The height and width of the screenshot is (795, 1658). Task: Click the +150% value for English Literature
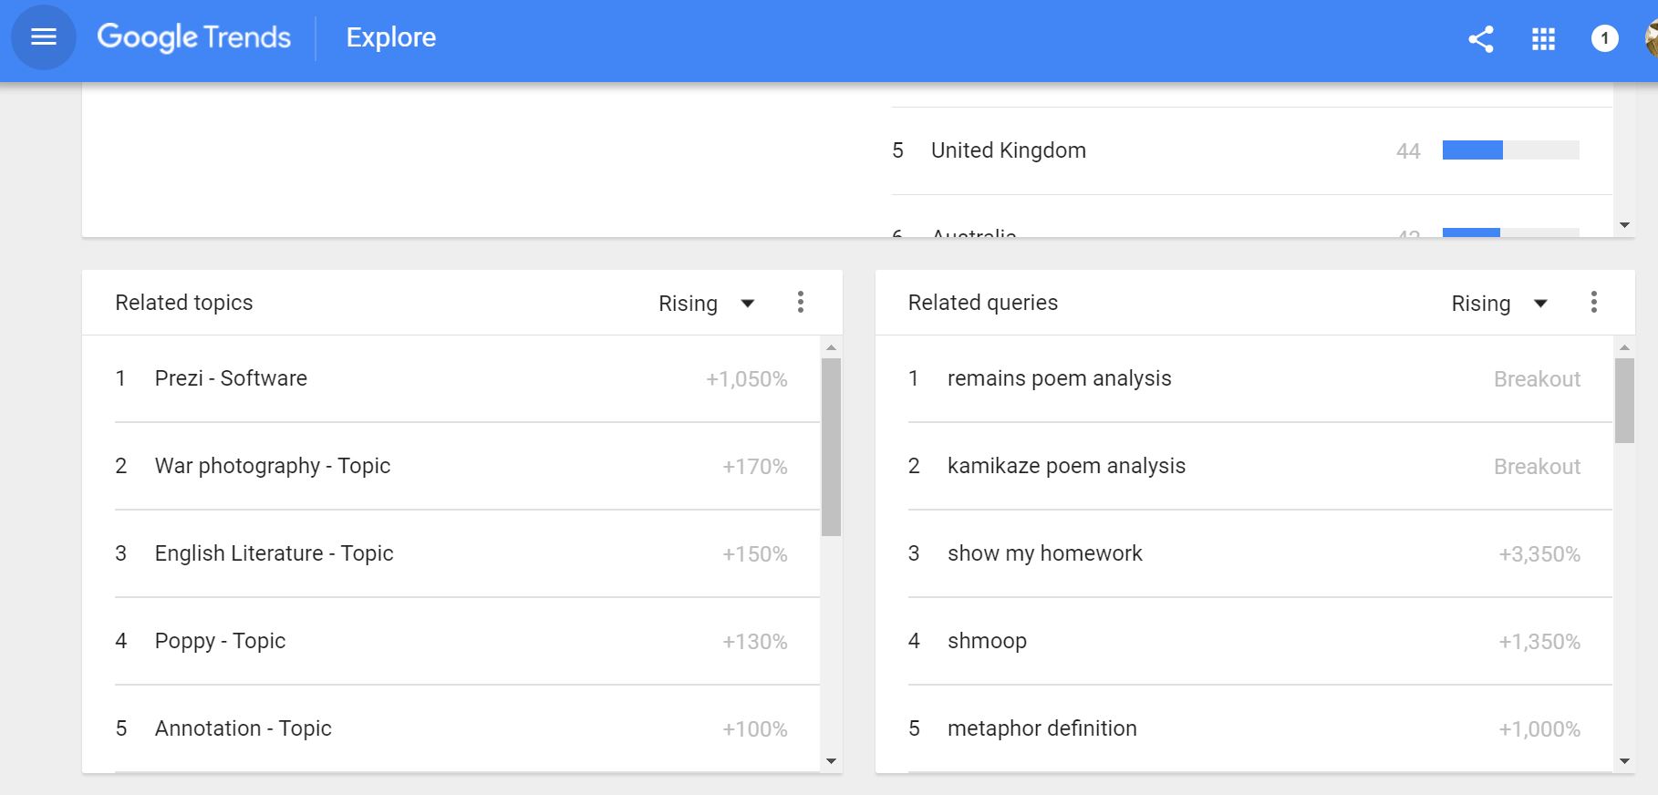(x=754, y=554)
